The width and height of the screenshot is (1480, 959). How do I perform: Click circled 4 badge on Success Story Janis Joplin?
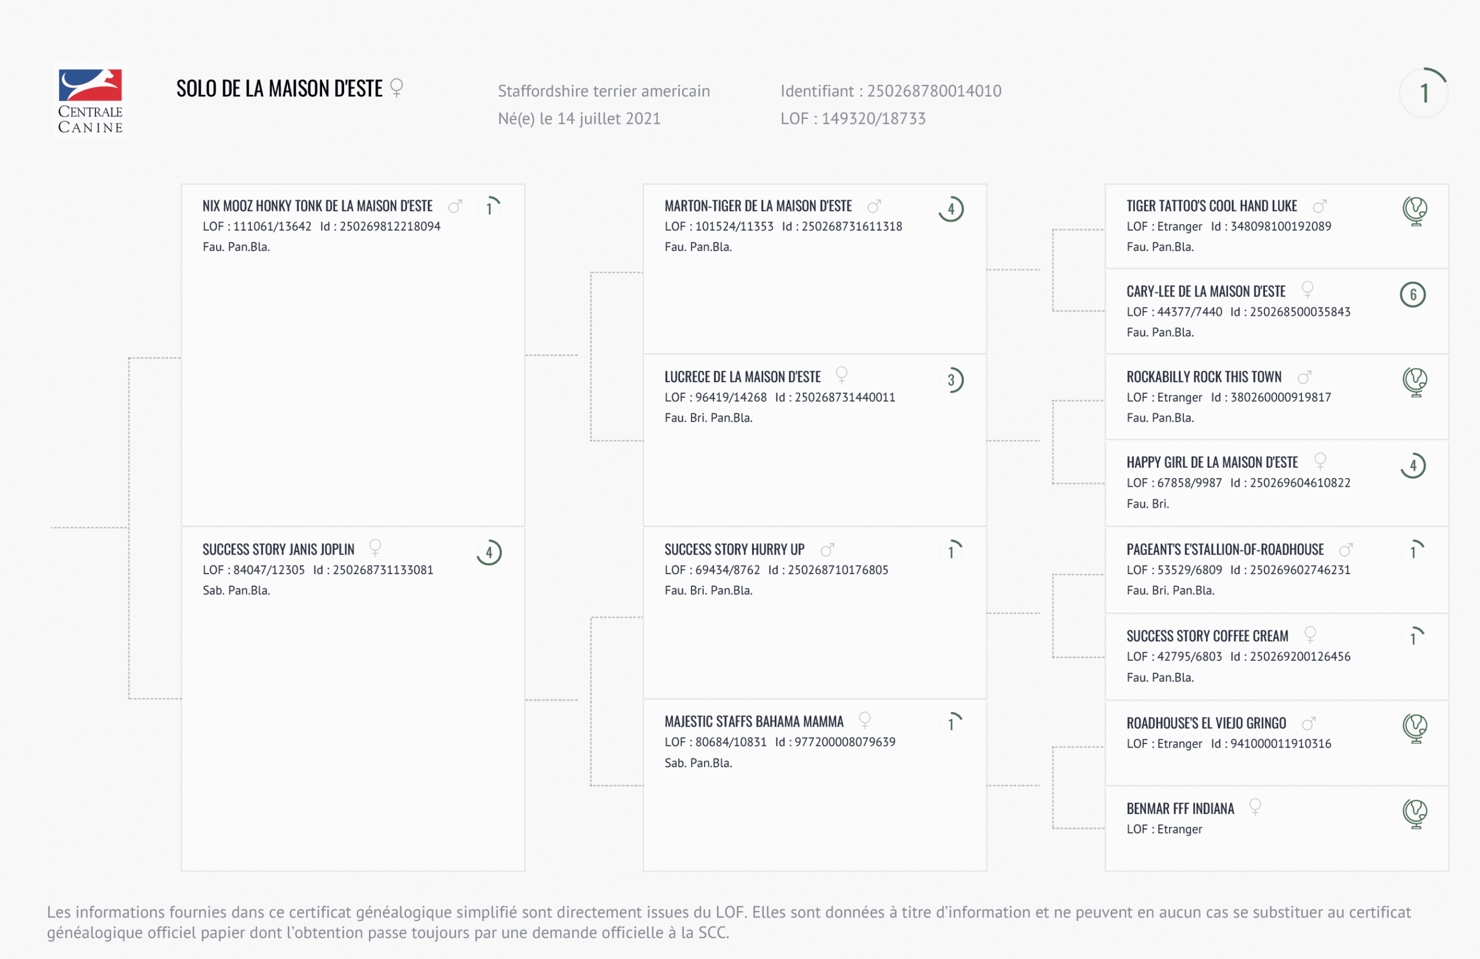click(489, 552)
